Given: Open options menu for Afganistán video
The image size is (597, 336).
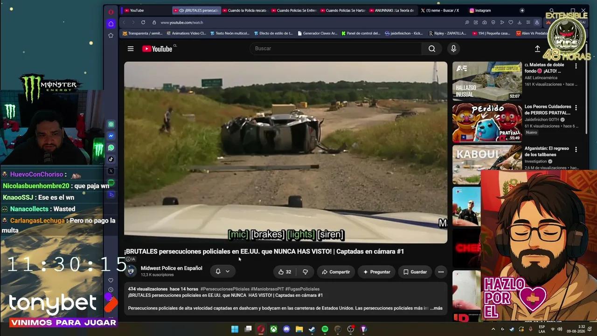Looking at the screenshot, I should [576, 149].
